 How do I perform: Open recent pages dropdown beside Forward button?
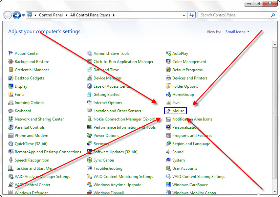(23, 15)
